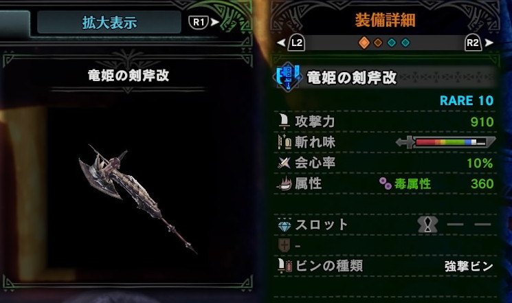Click the sharpness whetstone icon
The image size is (512, 303).
tap(284, 142)
